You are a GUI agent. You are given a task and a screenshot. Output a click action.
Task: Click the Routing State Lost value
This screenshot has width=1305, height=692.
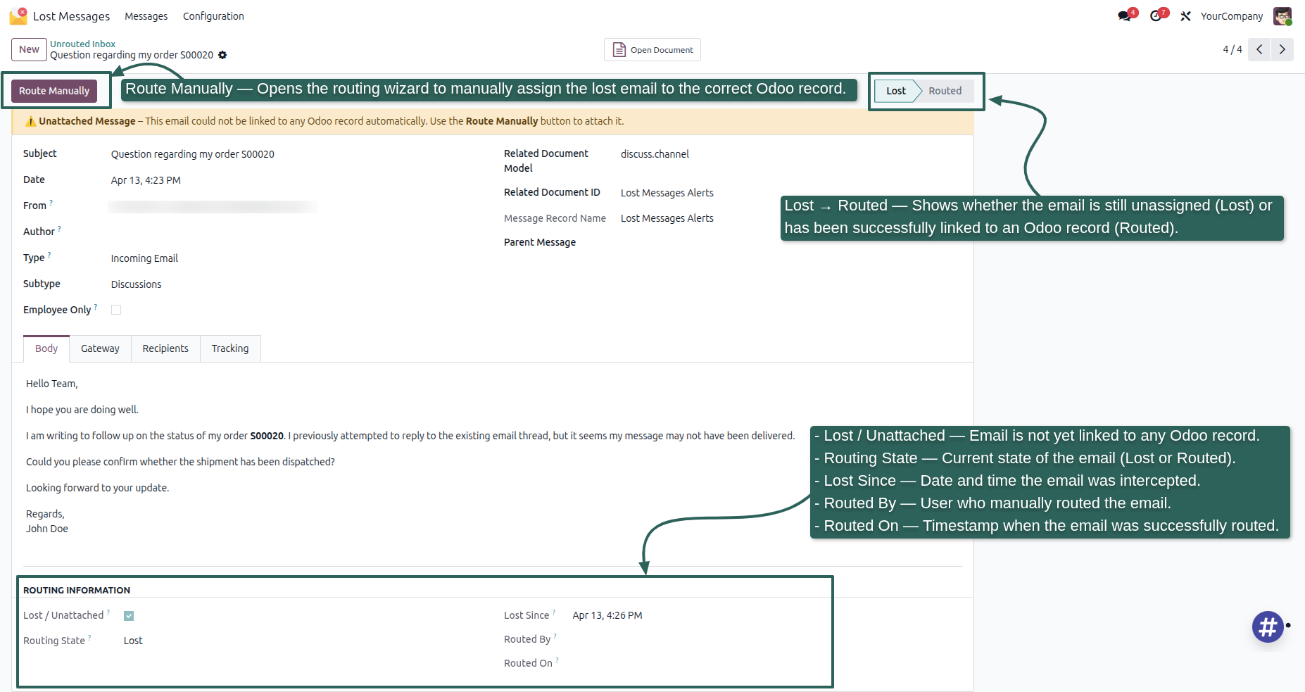(x=133, y=641)
